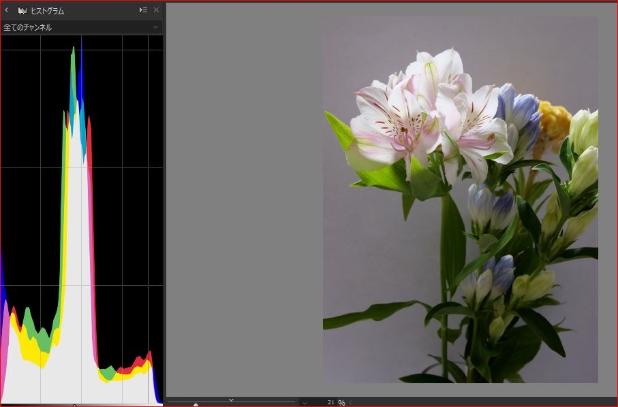This screenshot has width=618, height=407.
Task: Open the histogram panel options menu
Action: (x=144, y=10)
